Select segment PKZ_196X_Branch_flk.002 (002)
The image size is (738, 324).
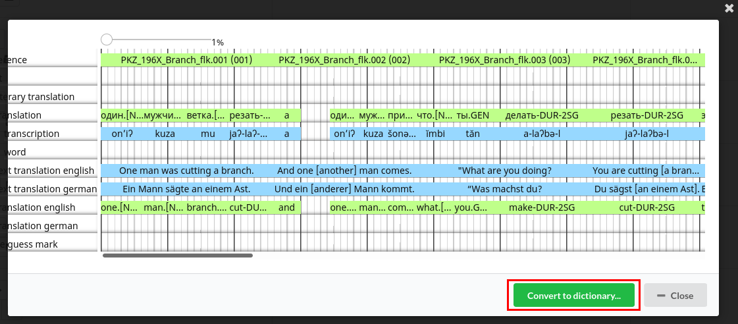[x=344, y=60]
